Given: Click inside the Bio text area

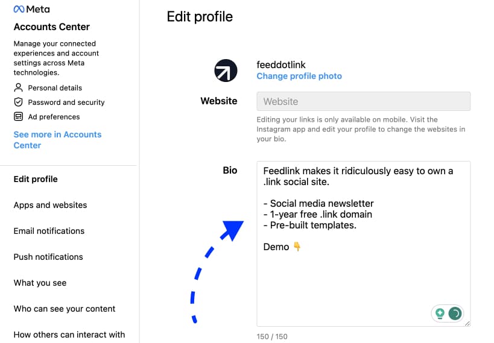Looking at the screenshot, I should pos(363,244).
